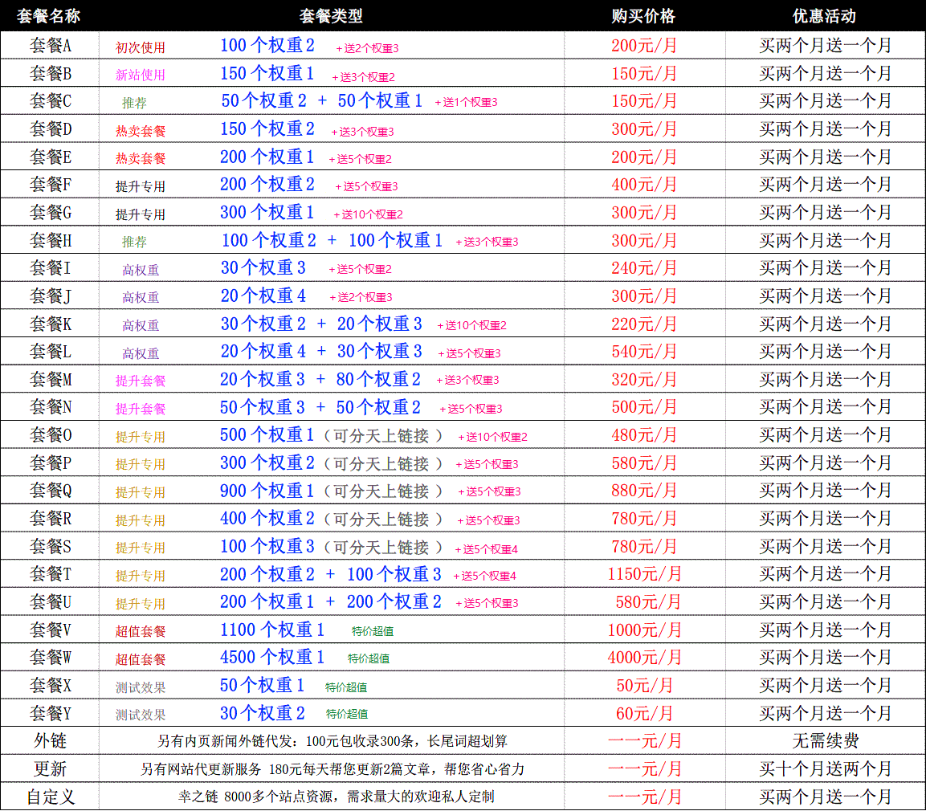Click 提升套餐 tag in 套餐M row

point(141,381)
